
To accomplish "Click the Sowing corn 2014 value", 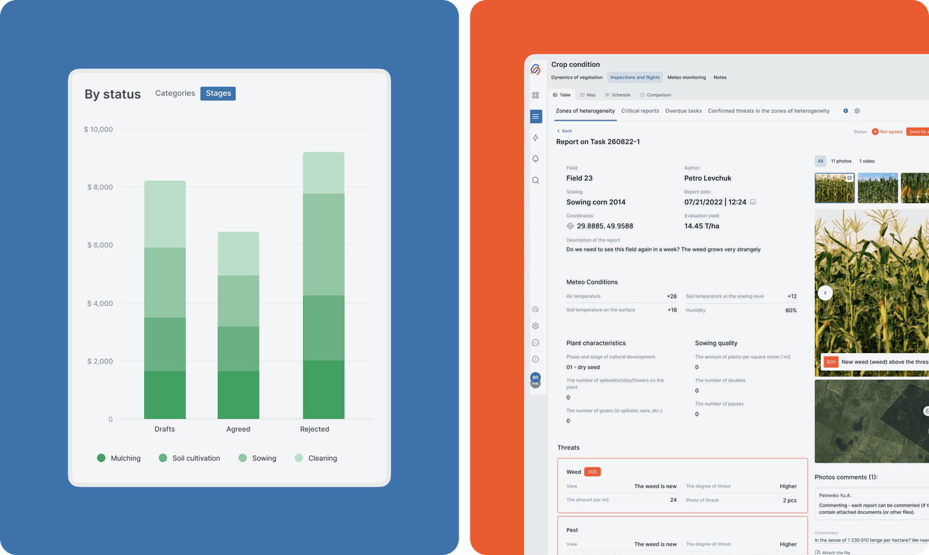I will [x=596, y=202].
